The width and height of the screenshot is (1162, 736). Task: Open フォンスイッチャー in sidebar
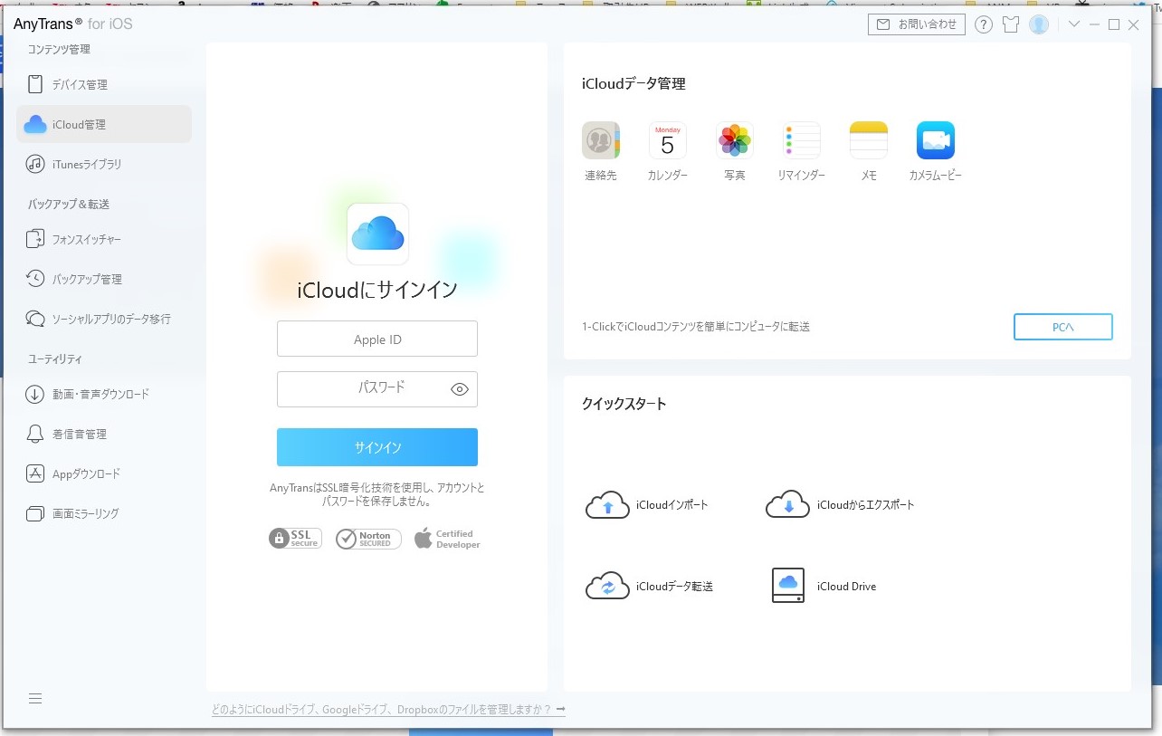104,239
